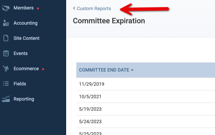The height and width of the screenshot is (135, 215).
Task: Select Events in the sidebar
Action: coord(21,53)
